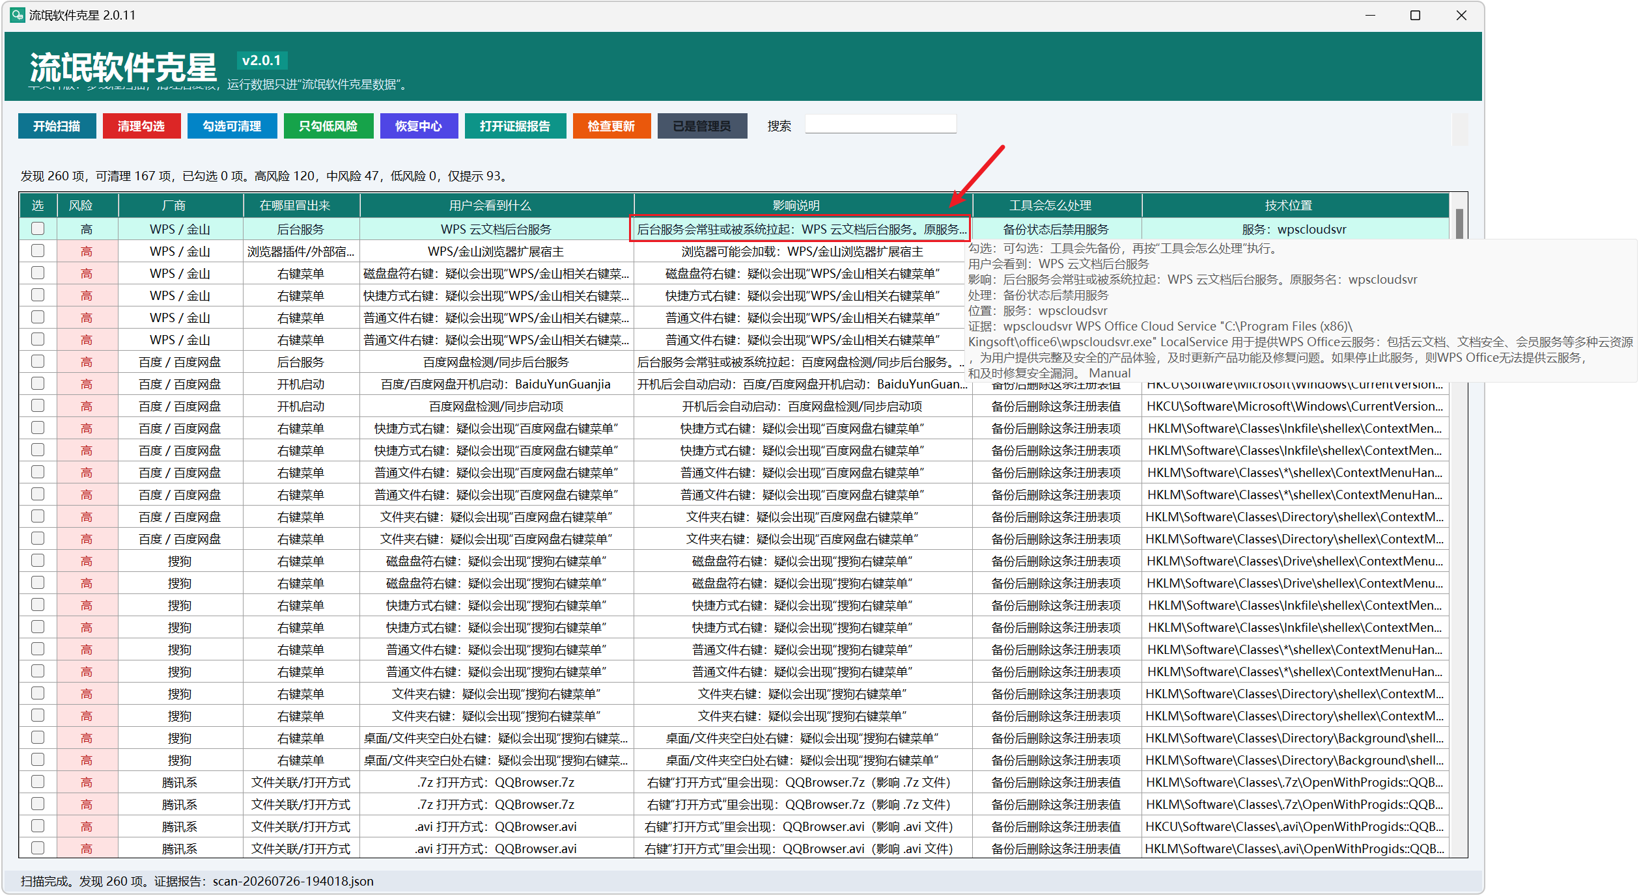Click the 工具会怎么处理 column header
The height and width of the screenshot is (896, 1639).
pos(1057,206)
